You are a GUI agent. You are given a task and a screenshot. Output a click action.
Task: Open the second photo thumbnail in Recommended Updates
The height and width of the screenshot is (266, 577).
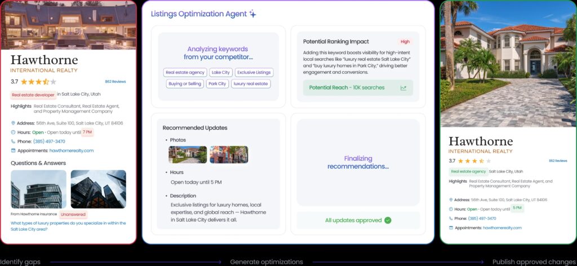[x=229, y=154]
